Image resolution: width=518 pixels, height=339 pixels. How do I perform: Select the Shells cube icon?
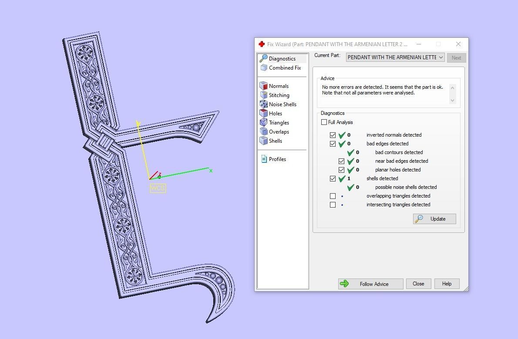(264, 141)
